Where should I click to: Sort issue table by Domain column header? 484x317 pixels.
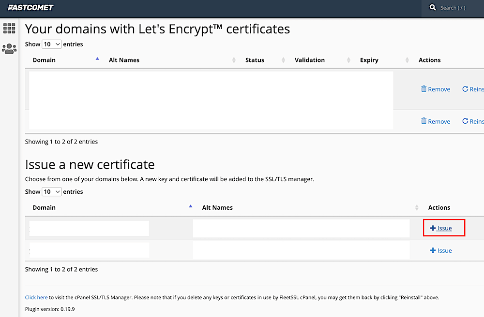pos(44,208)
